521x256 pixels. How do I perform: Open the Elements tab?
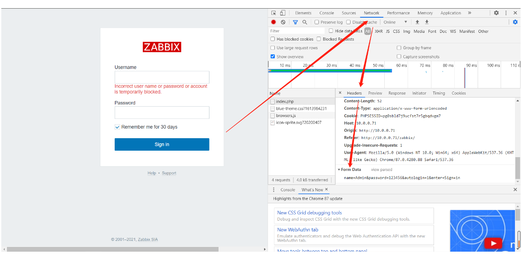tap(303, 13)
